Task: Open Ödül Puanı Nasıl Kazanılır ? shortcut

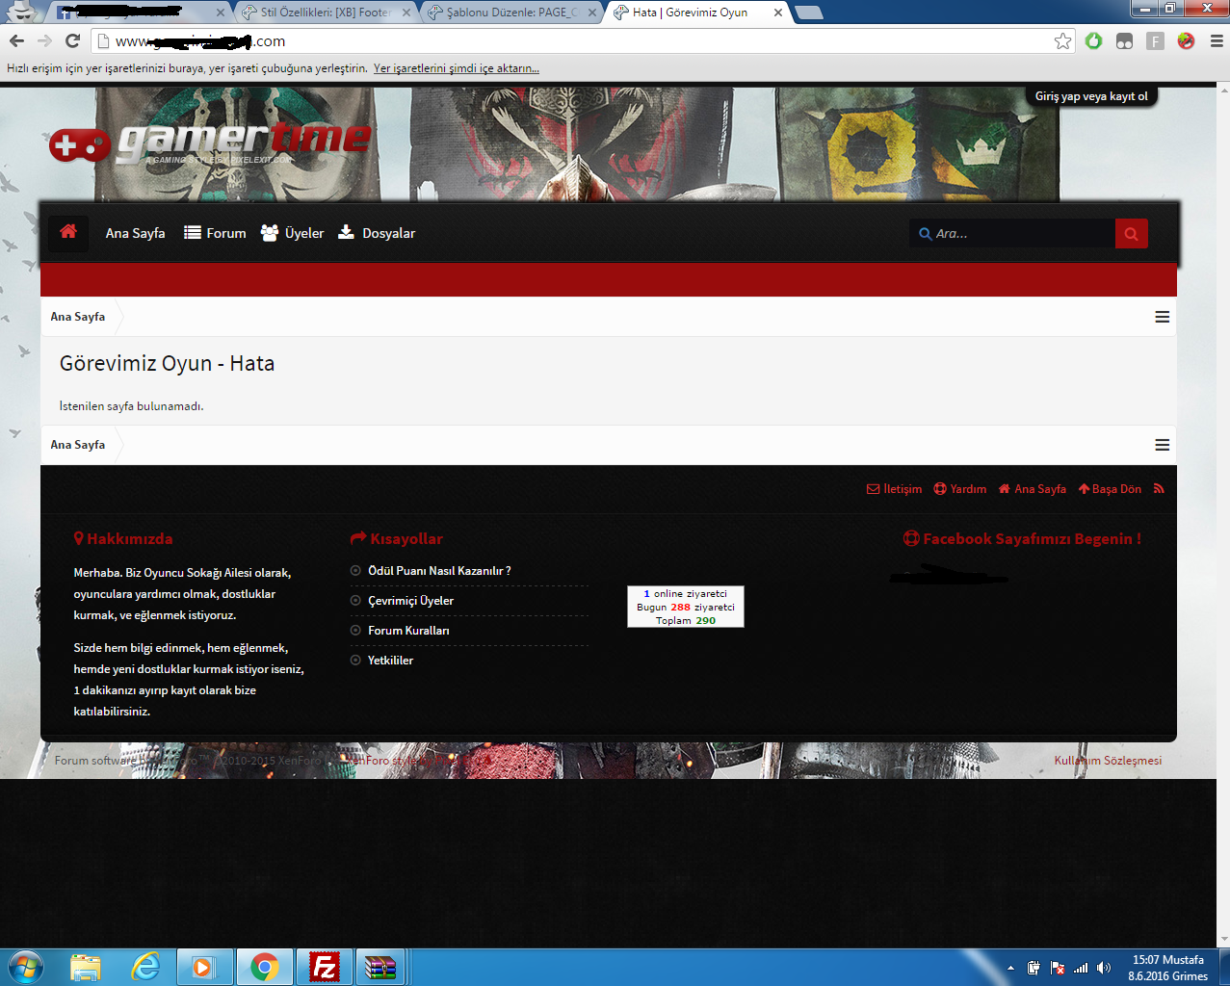Action: pos(439,571)
